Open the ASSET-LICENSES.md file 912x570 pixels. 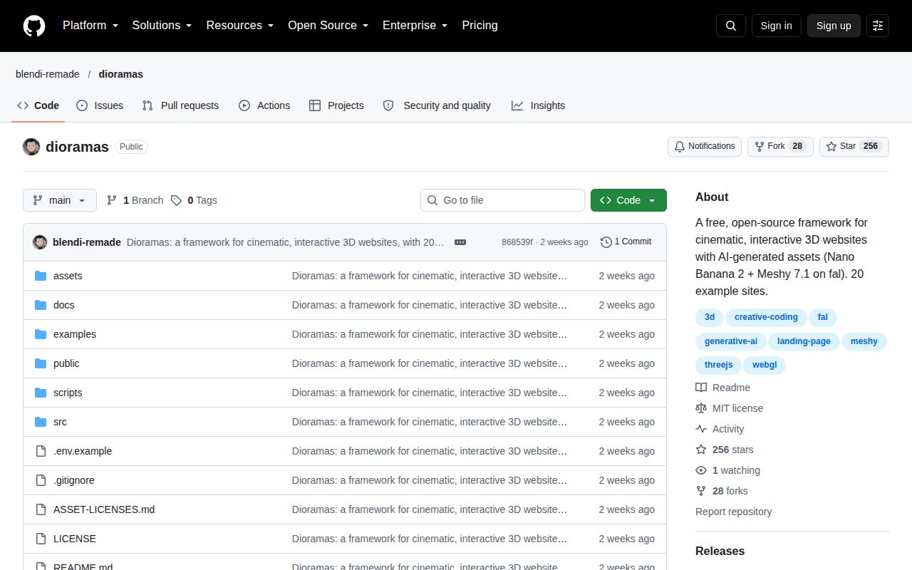click(104, 509)
